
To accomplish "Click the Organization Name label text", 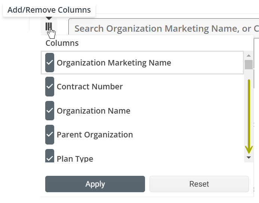I will [93, 111].
